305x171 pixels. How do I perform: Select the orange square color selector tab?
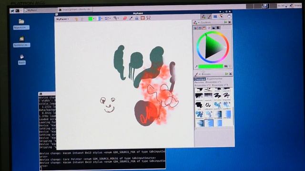tap(204, 28)
